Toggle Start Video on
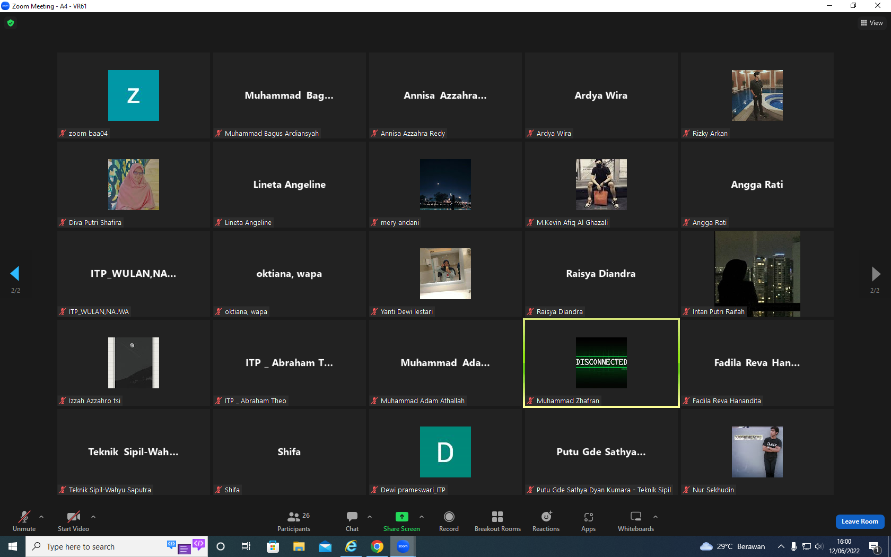The height and width of the screenshot is (557, 891). coord(73,521)
